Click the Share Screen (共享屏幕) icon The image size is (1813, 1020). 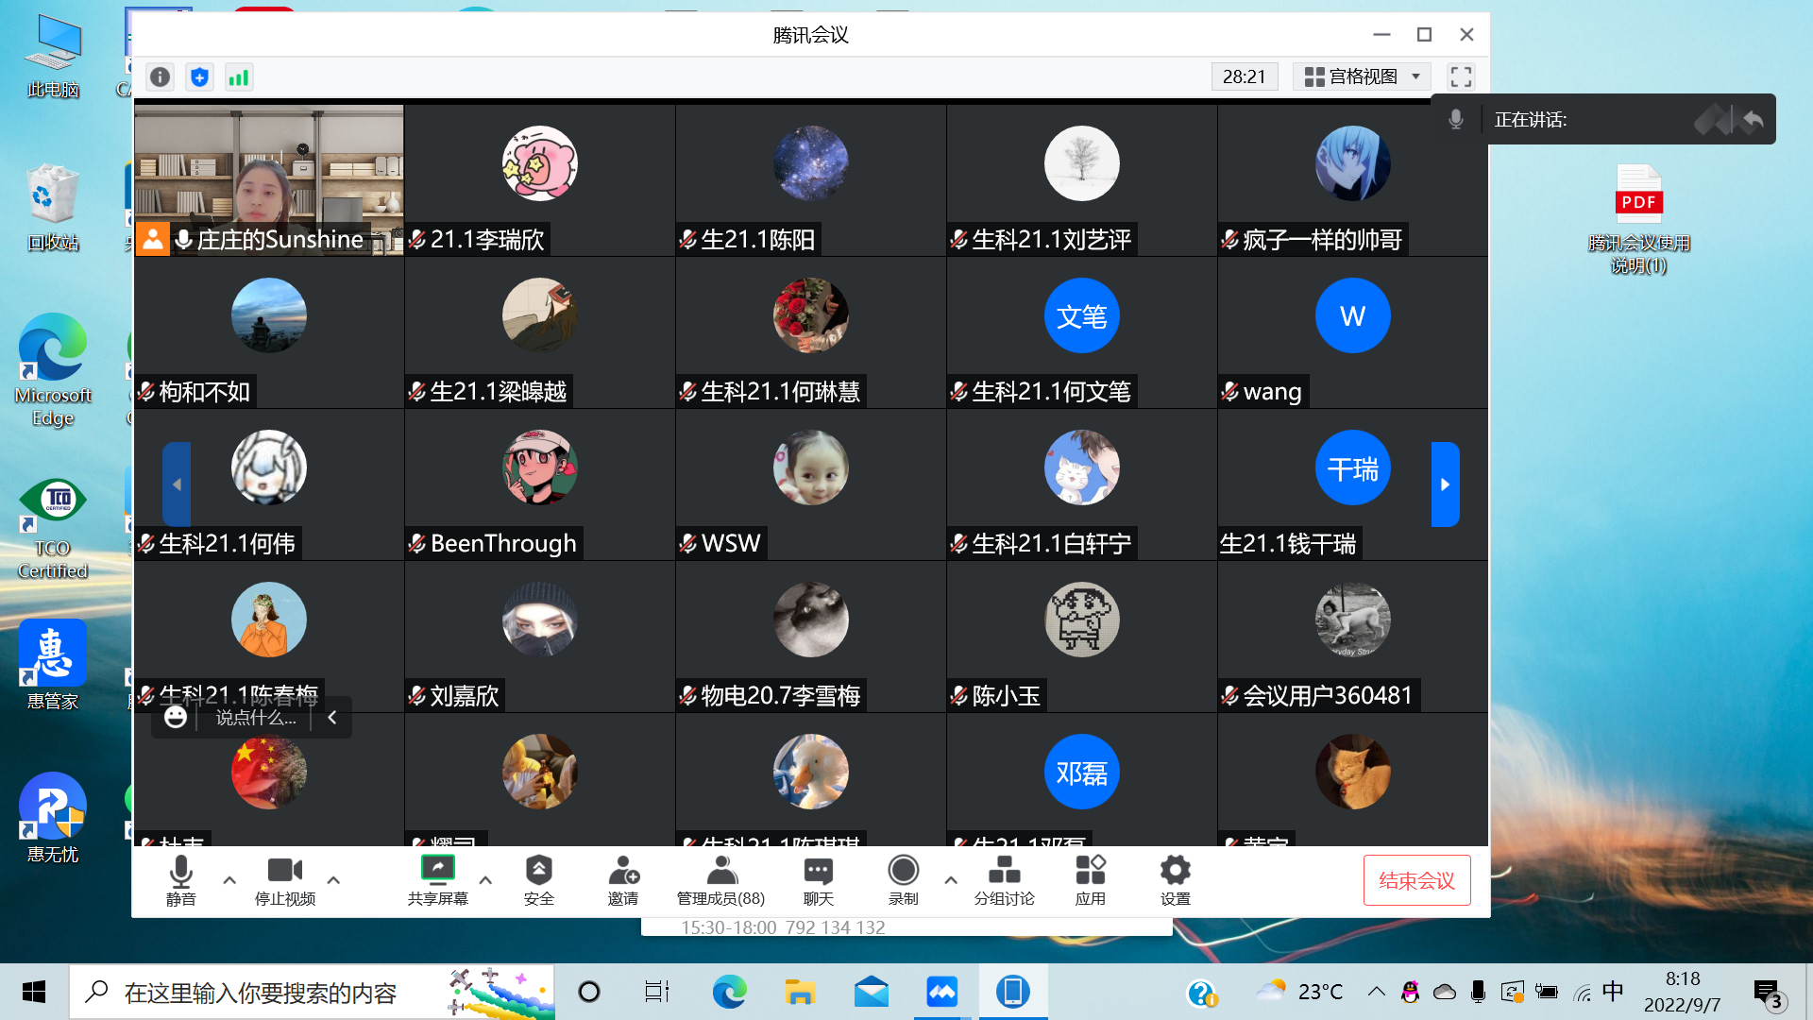[437, 870]
